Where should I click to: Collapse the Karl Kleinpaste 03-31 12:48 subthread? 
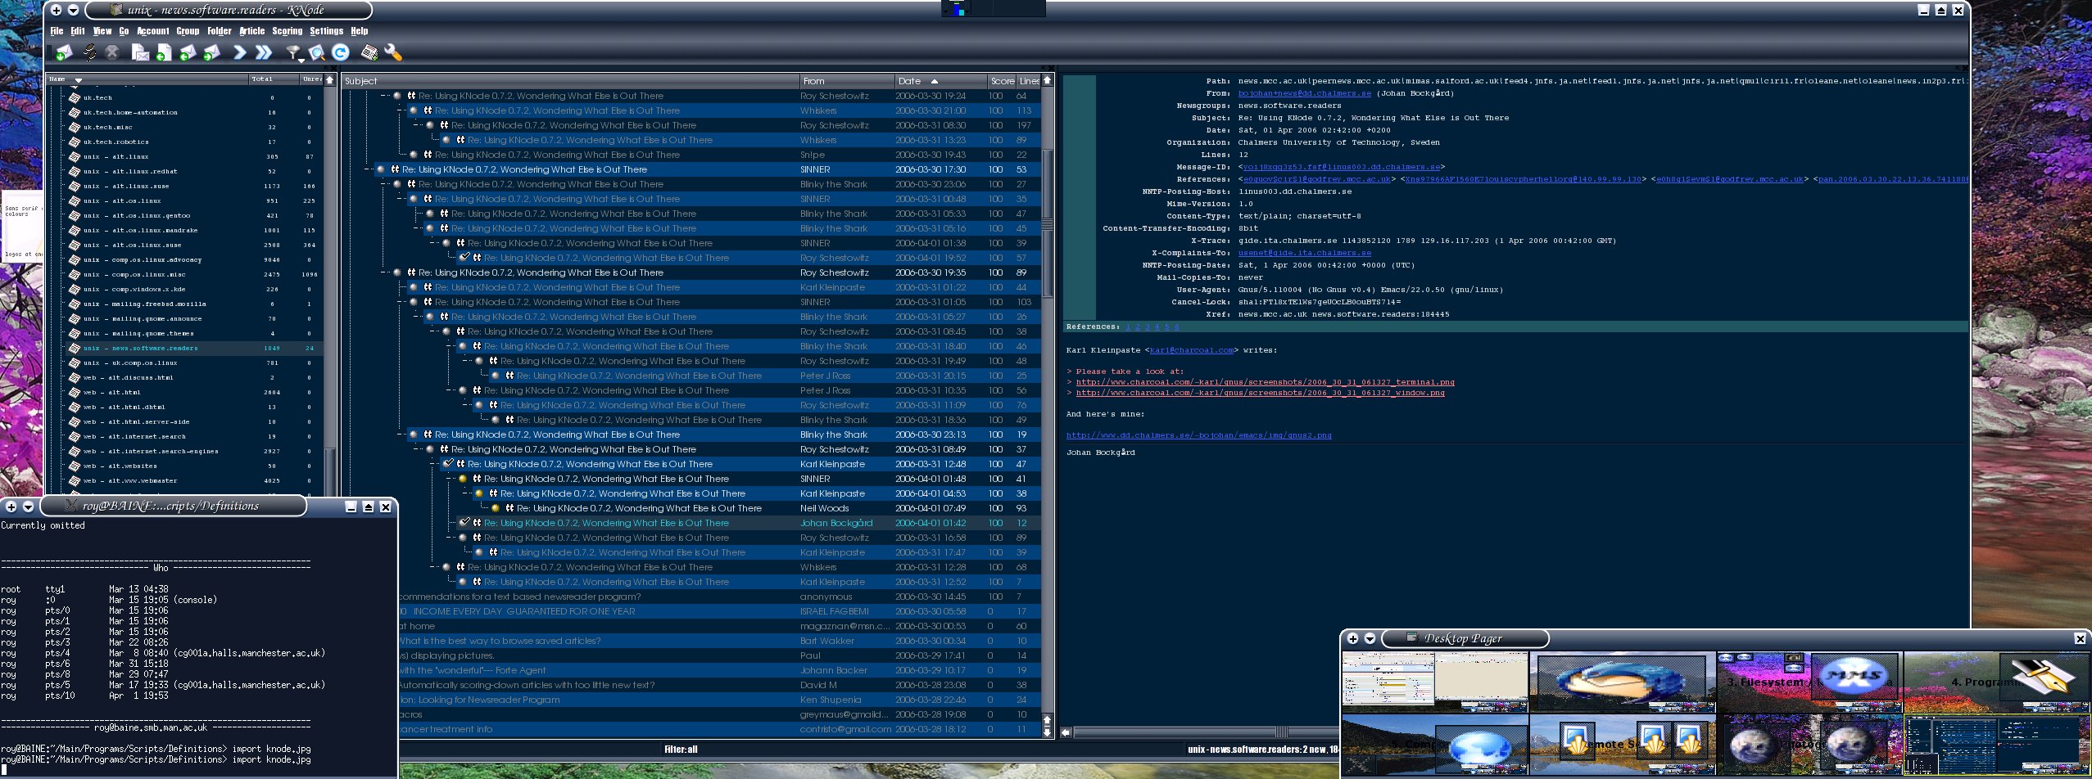click(432, 464)
